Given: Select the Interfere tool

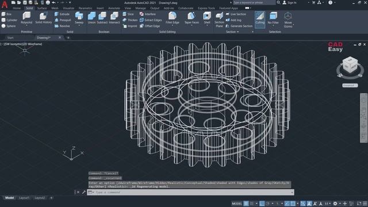Looking at the screenshot, I should coord(148,14).
